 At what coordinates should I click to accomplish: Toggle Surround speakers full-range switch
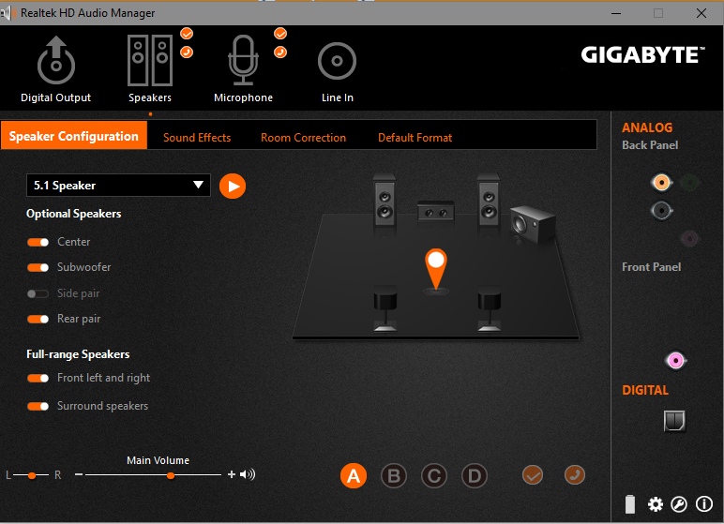38,406
